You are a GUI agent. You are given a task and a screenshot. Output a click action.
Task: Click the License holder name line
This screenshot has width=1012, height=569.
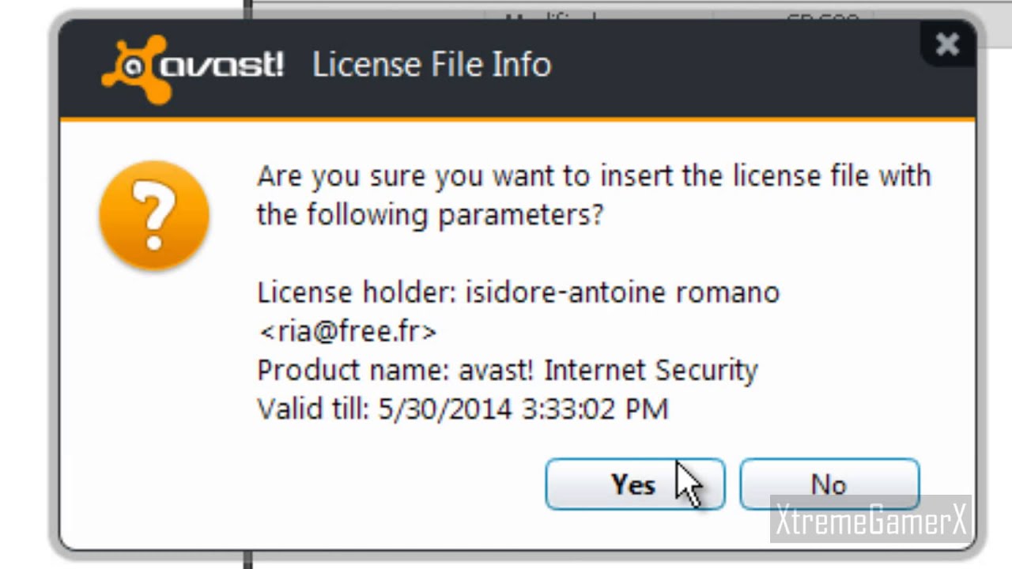[518, 292]
